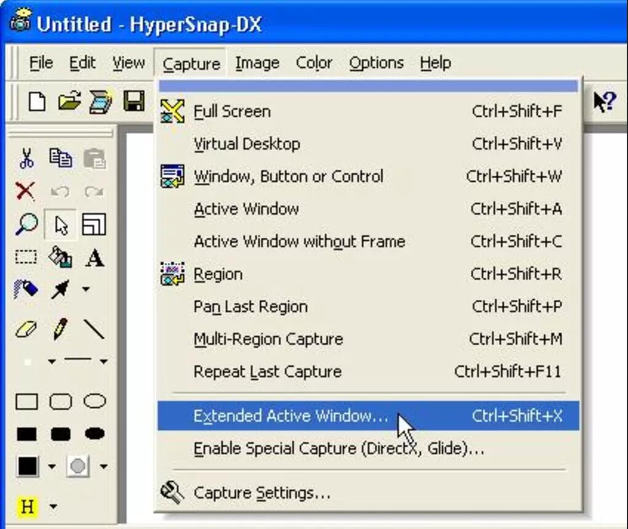
Task: Select the hollow ellipse shape tool
Action: (95, 402)
